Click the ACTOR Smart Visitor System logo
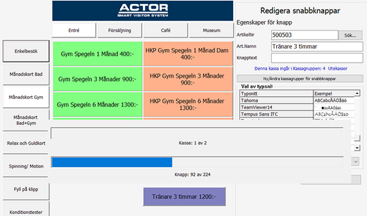The width and height of the screenshot is (367, 216). click(143, 11)
